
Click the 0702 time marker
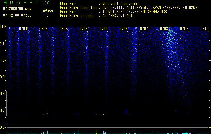tap(43, 29)
